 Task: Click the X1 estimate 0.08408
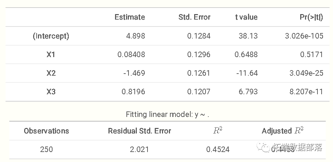tap(131, 55)
